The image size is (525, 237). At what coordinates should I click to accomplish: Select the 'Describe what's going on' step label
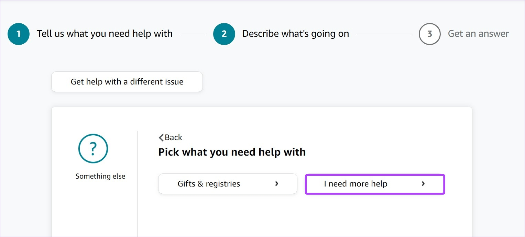[296, 34]
